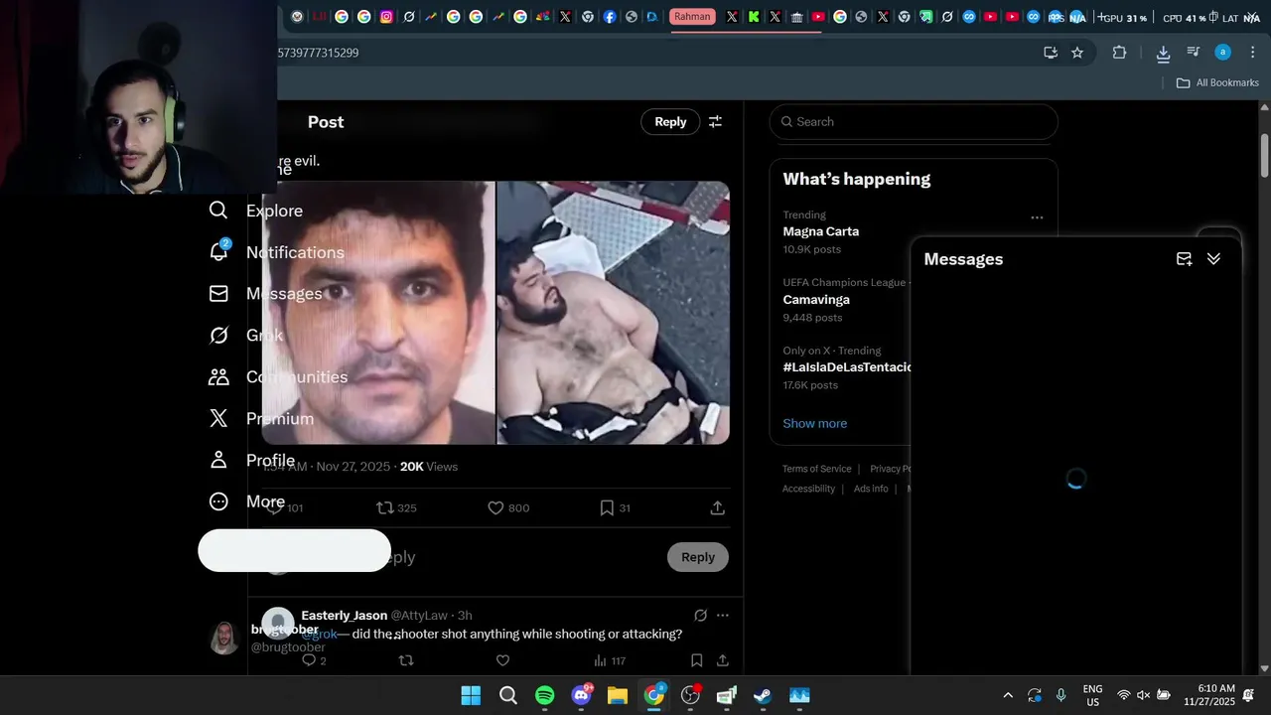
Task: Open the Chrome profile avatar
Action: pyautogui.click(x=1223, y=53)
